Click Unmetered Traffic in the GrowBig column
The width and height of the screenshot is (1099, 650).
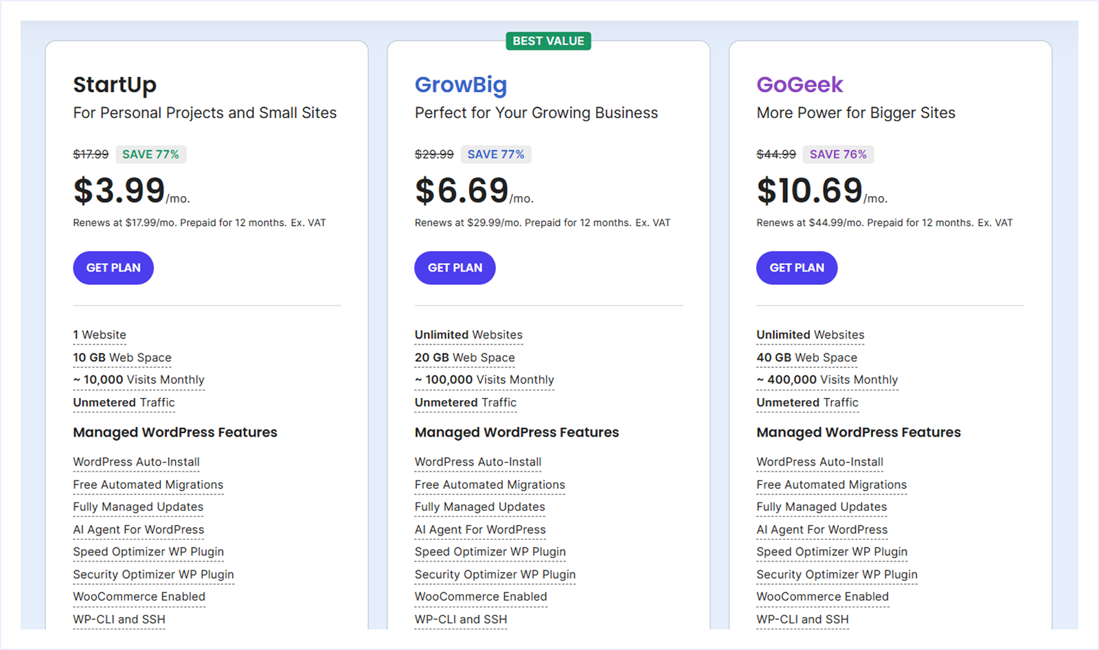click(466, 402)
